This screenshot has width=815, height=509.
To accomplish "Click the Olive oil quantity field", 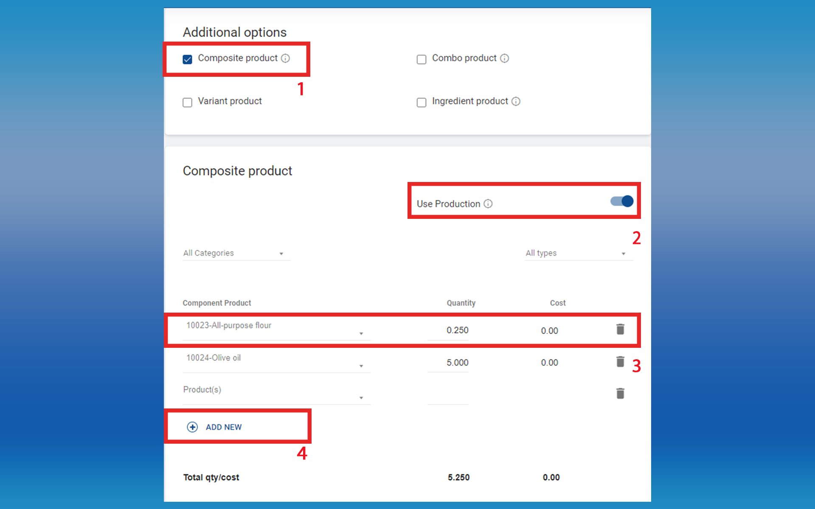I will point(448,363).
